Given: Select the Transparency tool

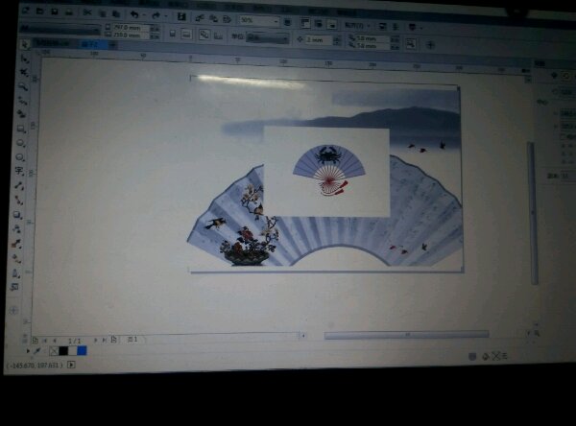Looking at the screenshot, I should coord(17,228).
